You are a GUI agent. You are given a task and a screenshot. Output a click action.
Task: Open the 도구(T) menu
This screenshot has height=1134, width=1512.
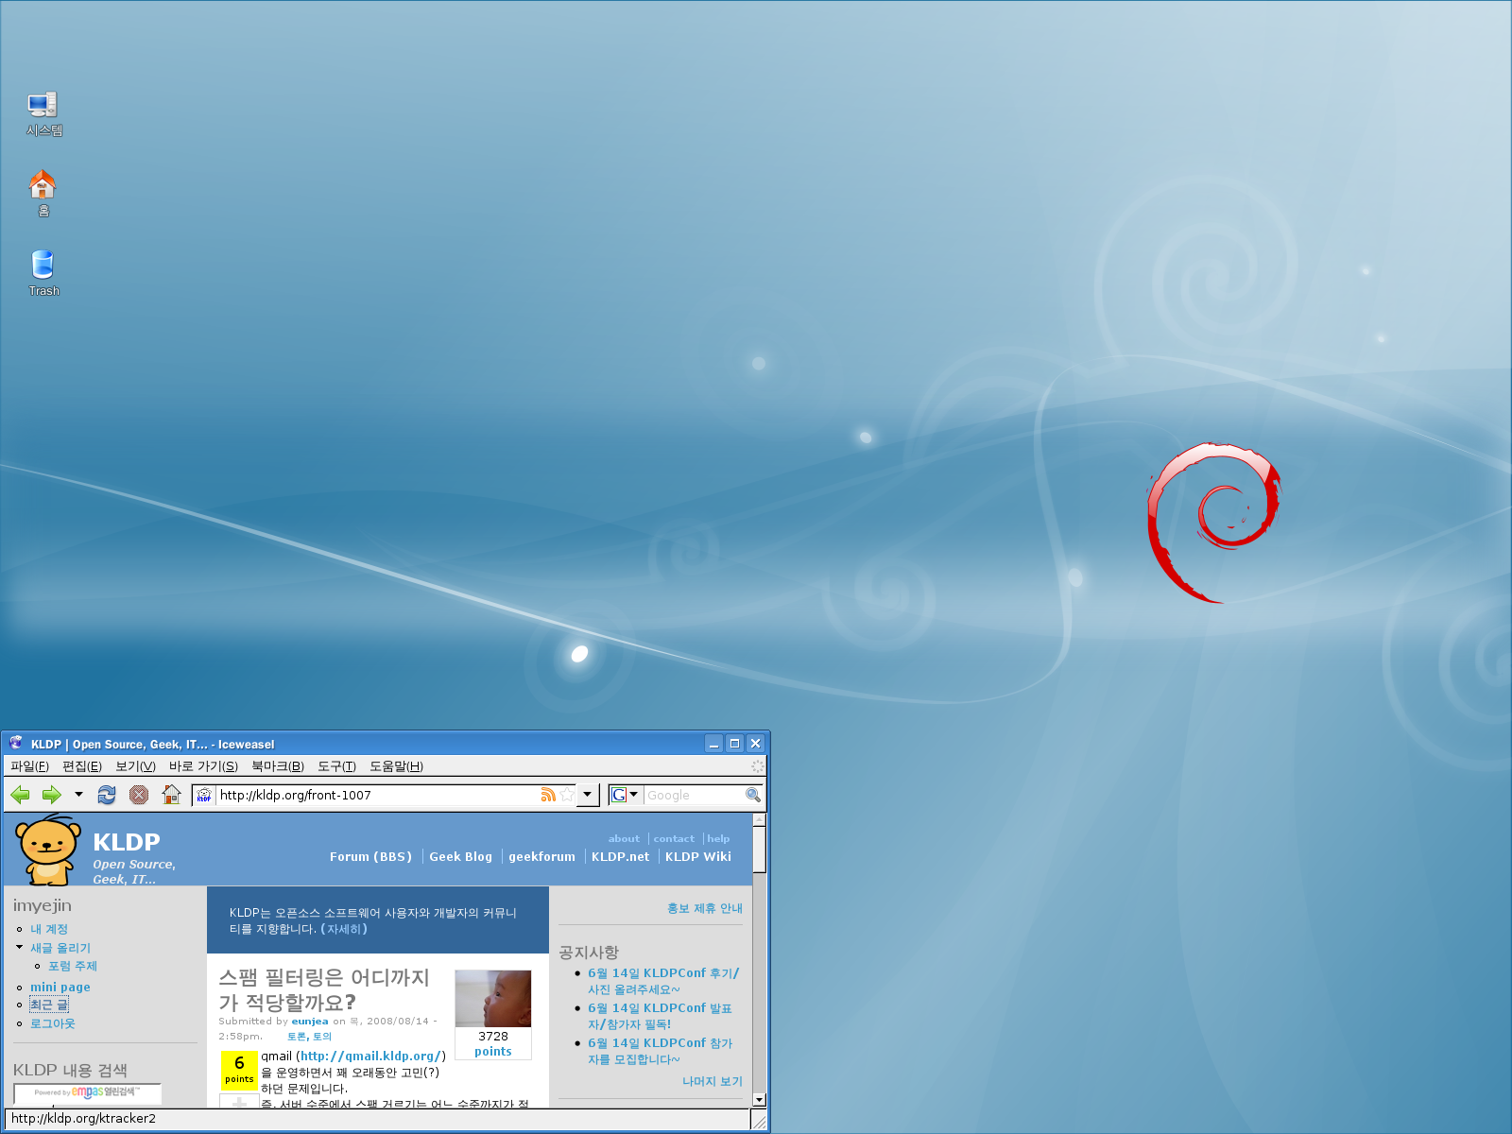pyautogui.click(x=336, y=766)
